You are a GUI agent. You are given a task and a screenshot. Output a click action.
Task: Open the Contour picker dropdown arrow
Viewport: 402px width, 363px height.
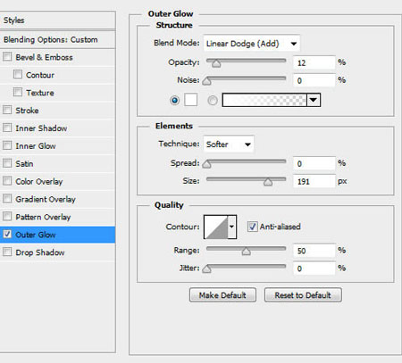232,227
